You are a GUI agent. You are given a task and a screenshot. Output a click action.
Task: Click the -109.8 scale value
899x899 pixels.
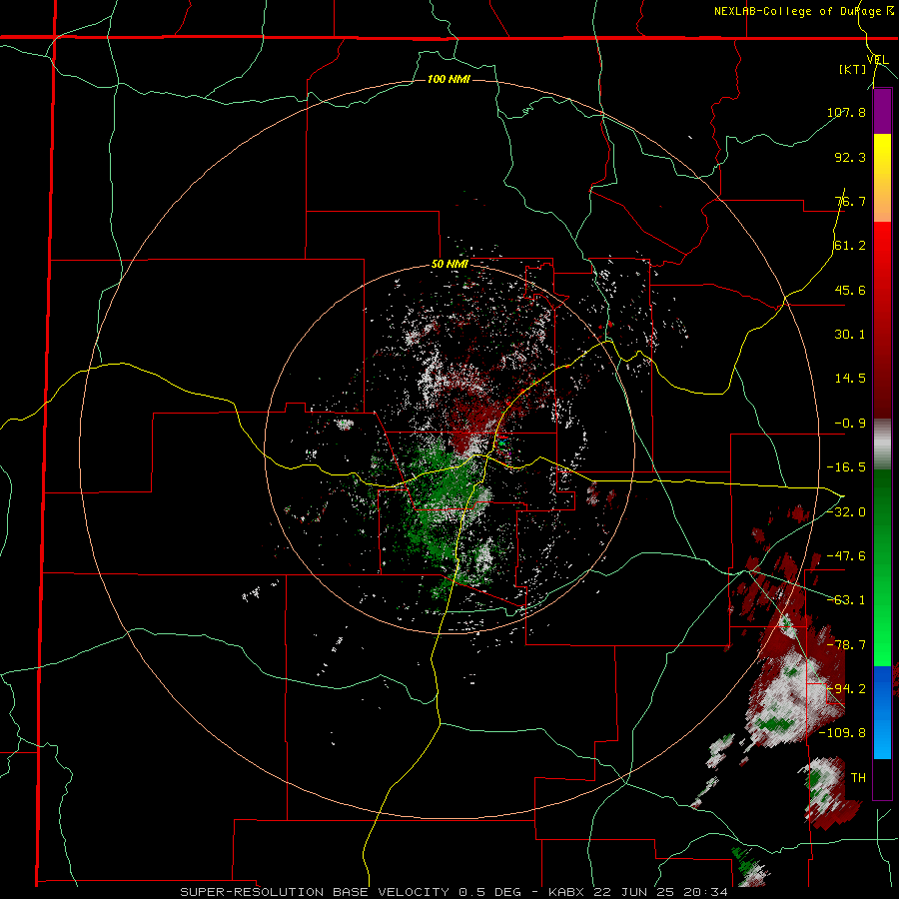pos(843,733)
